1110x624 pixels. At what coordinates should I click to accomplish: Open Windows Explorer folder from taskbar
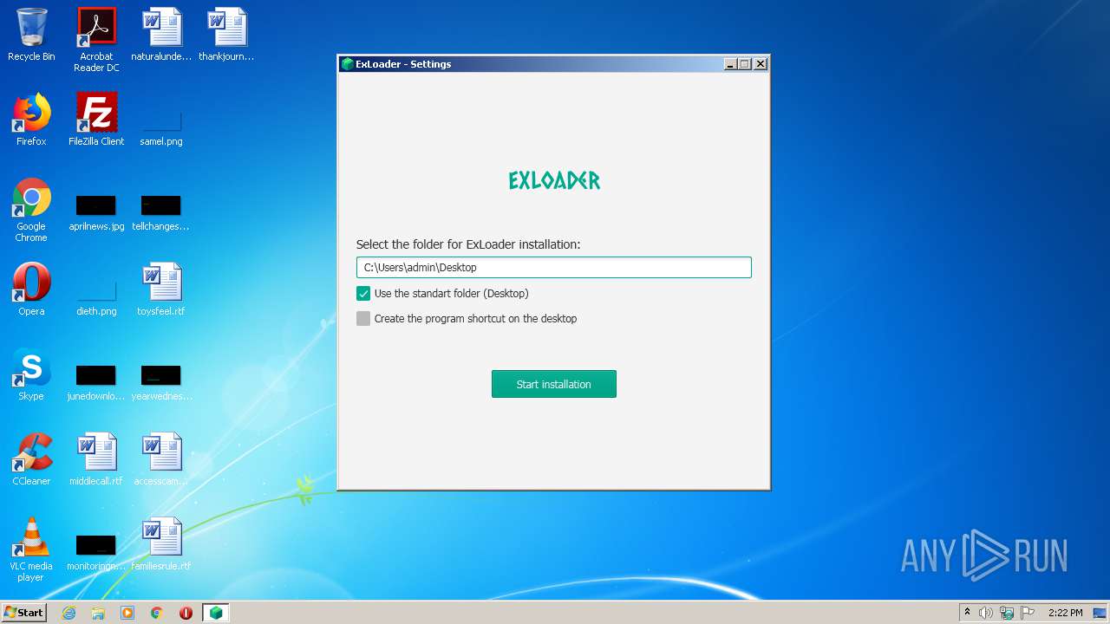[98, 613]
